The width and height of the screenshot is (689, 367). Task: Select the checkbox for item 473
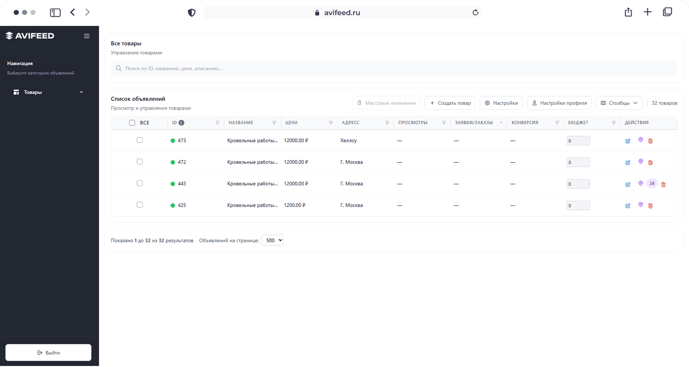point(140,140)
